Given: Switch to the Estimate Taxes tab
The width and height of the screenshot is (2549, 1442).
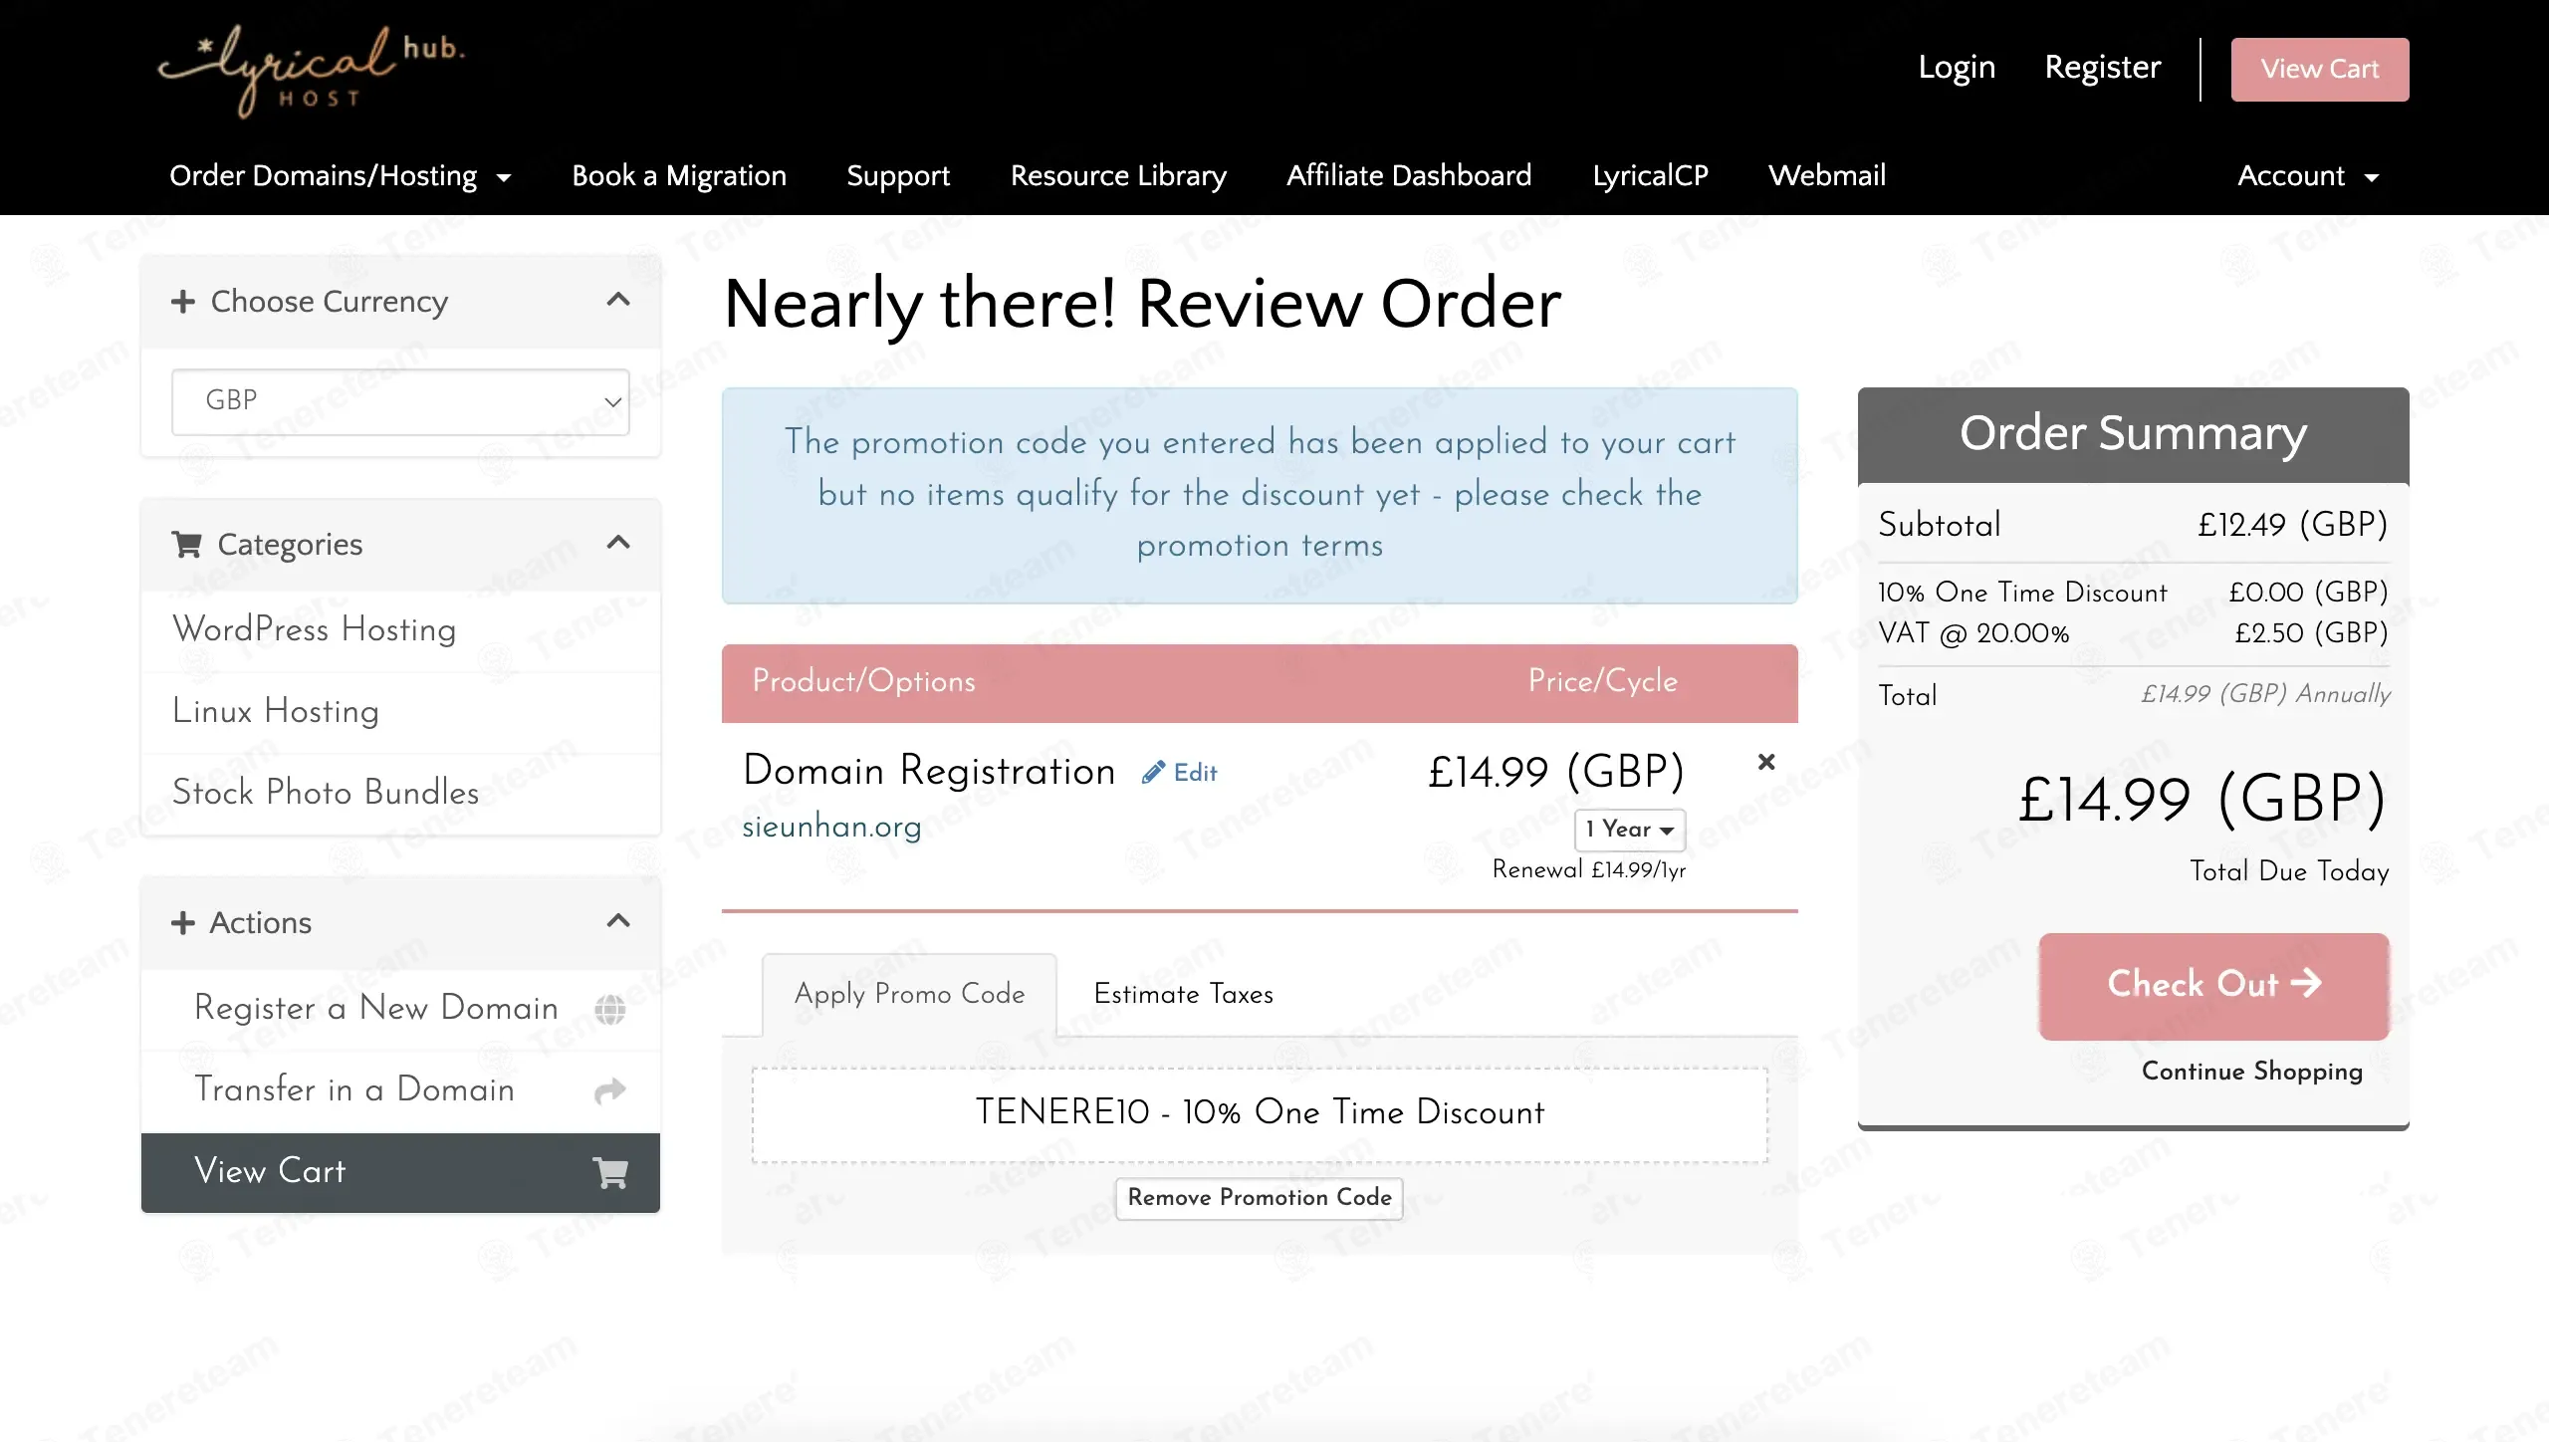Looking at the screenshot, I should click(x=1183, y=994).
